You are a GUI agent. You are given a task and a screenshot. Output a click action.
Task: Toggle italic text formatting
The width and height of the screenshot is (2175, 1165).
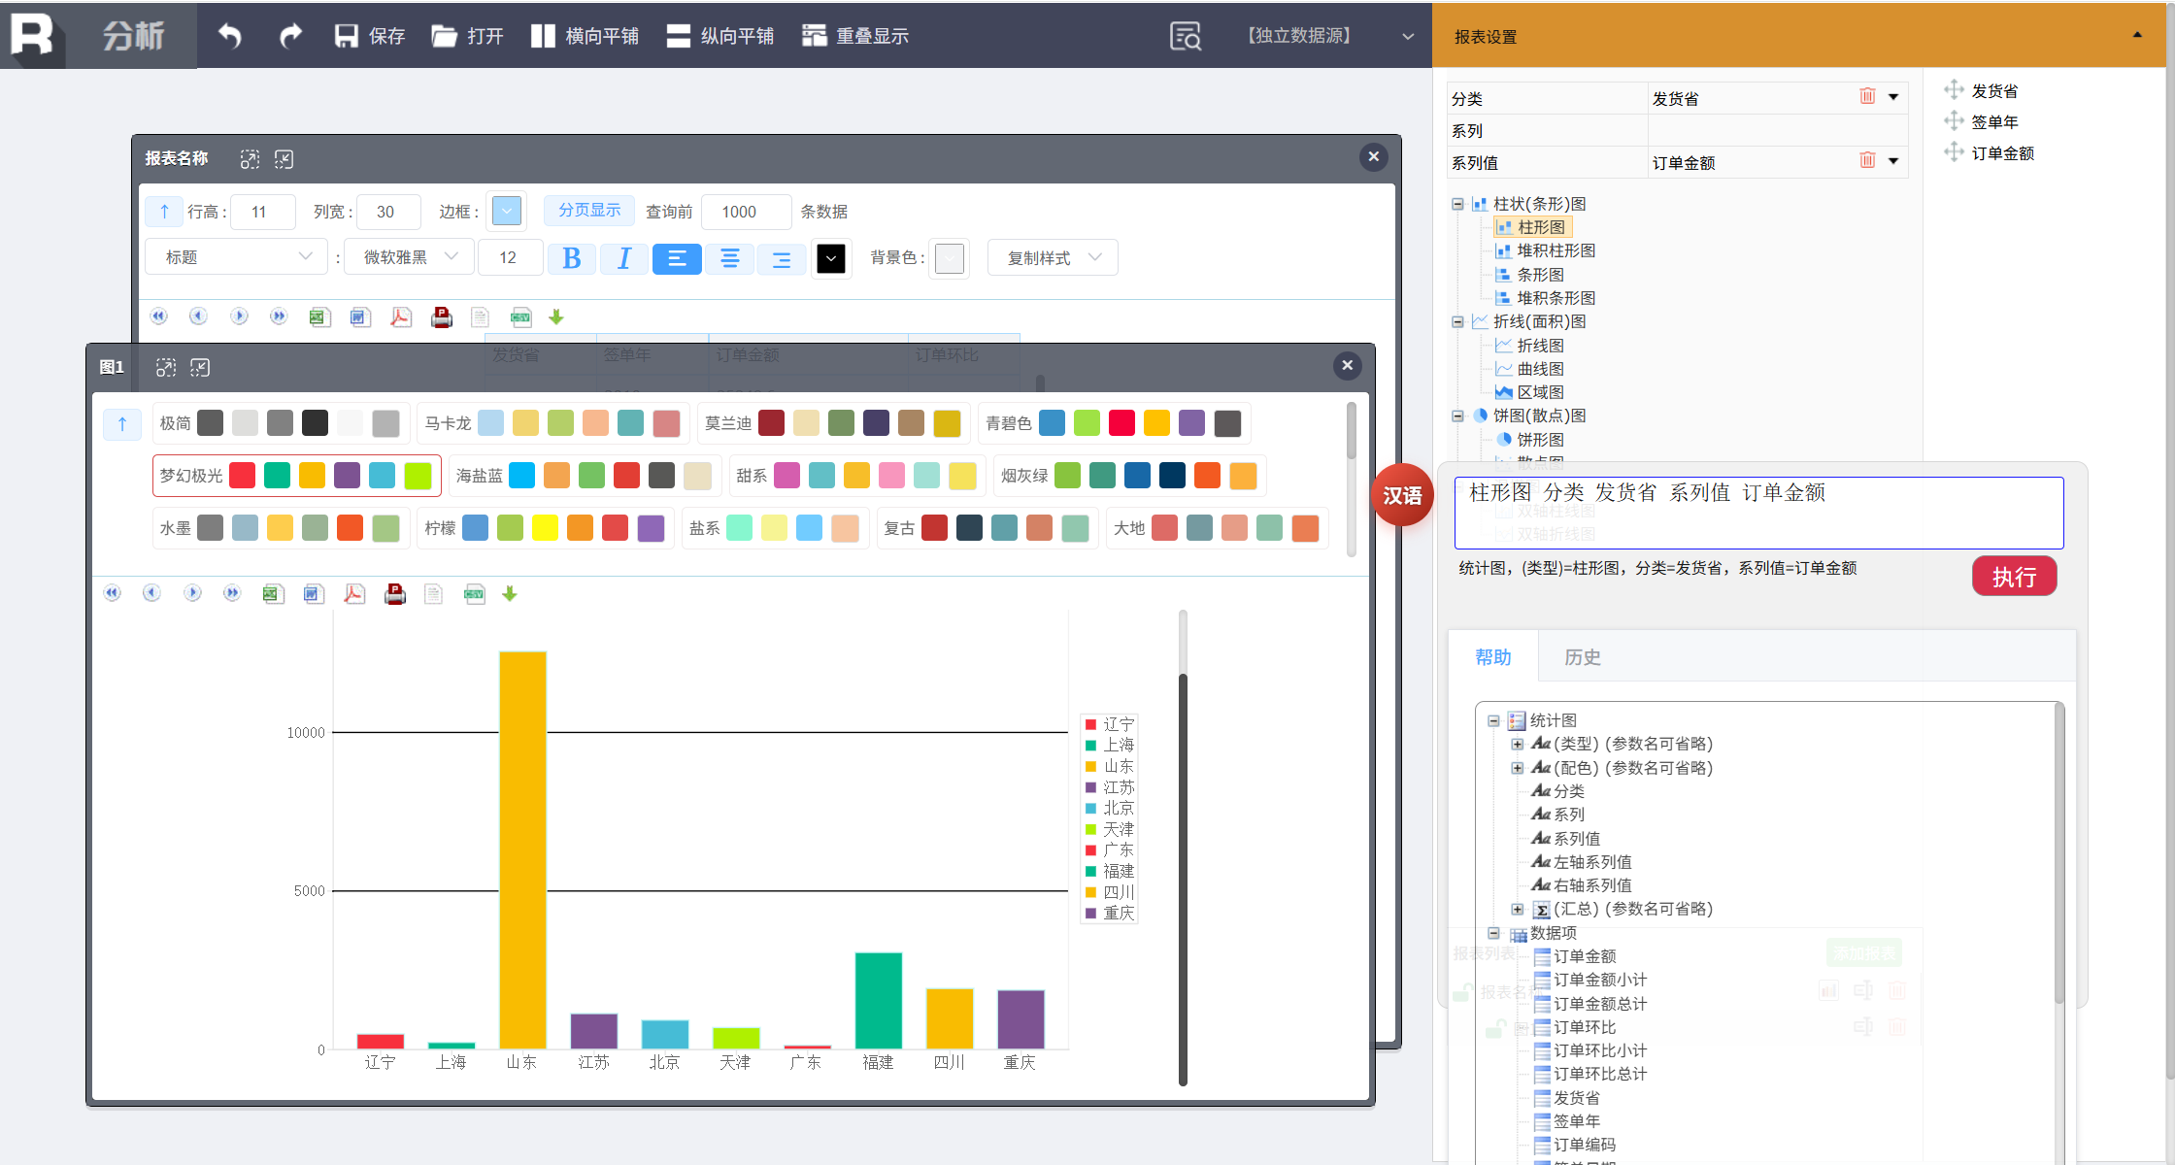click(623, 258)
